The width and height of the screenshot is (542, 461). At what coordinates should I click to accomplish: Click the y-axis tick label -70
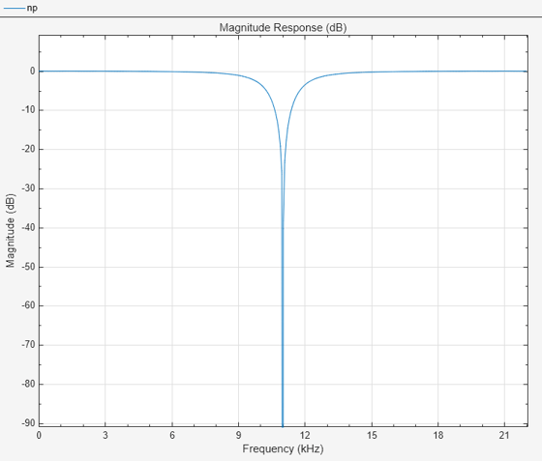[28, 345]
